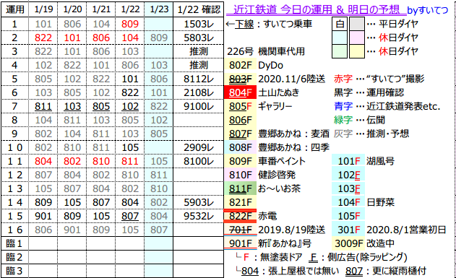
Task: Select the 1/23 column header
Action: (159, 9)
